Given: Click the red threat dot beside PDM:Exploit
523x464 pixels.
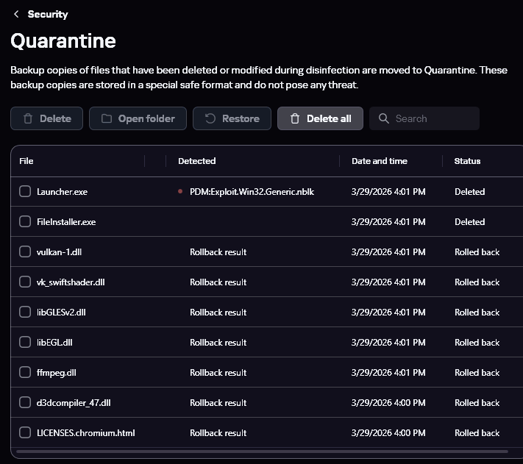Looking at the screenshot, I should pyautogui.click(x=180, y=191).
